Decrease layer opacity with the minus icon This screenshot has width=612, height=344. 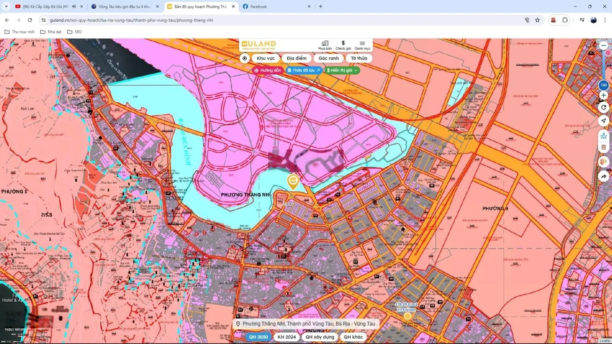(x=604, y=45)
